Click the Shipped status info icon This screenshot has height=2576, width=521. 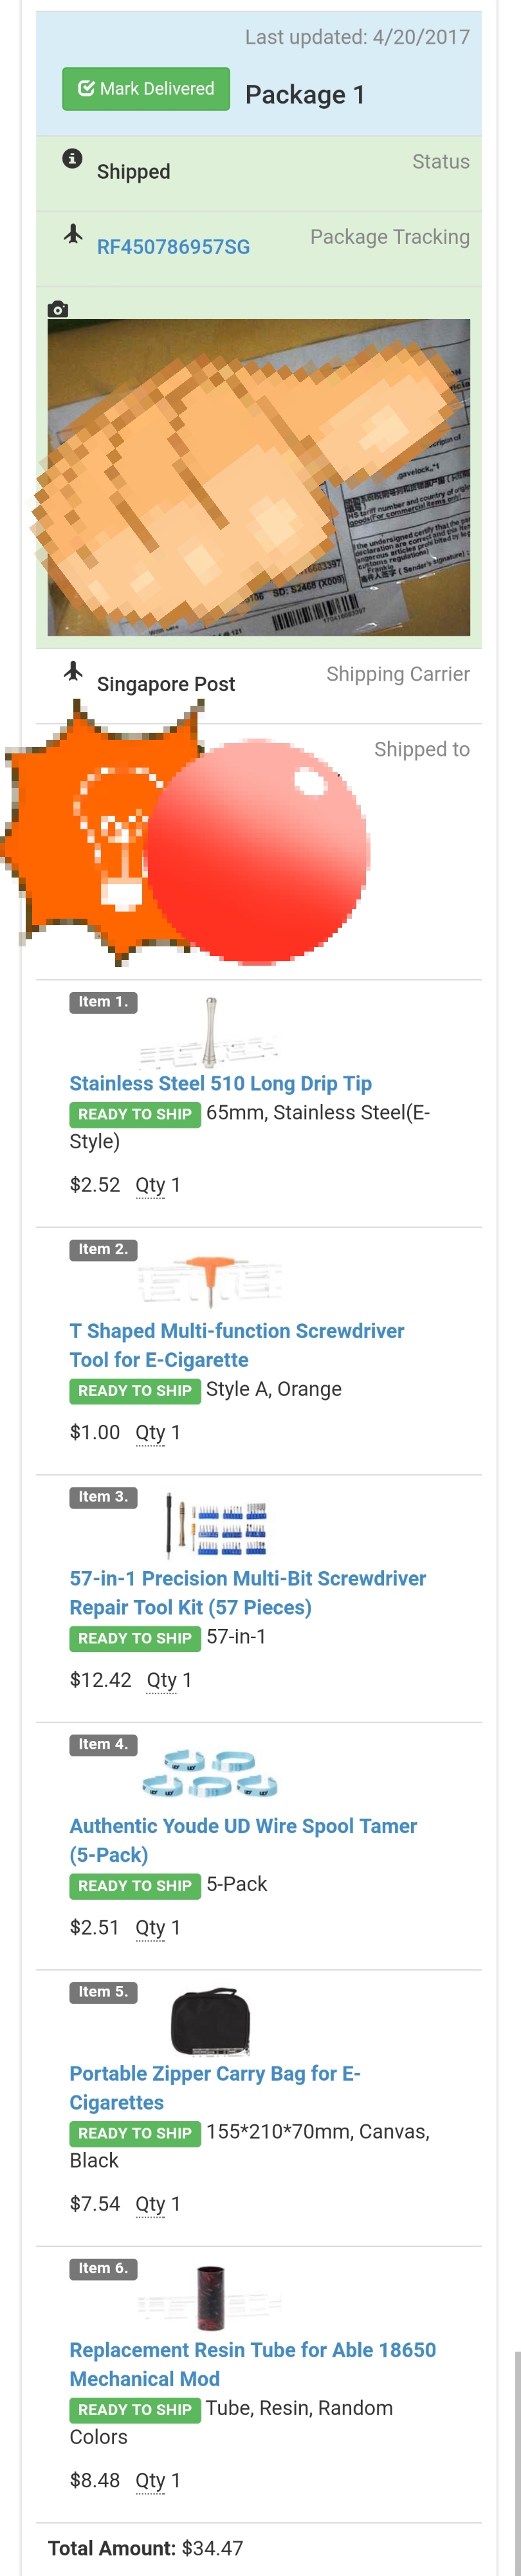(x=72, y=158)
